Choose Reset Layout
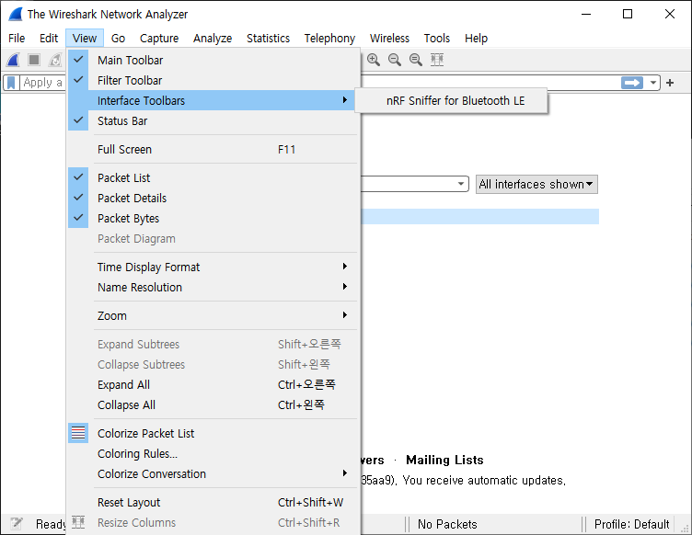 (x=213, y=503)
